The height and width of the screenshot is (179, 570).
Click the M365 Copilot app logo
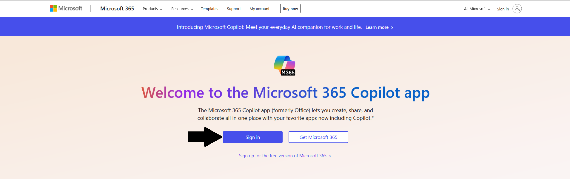tap(285, 65)
